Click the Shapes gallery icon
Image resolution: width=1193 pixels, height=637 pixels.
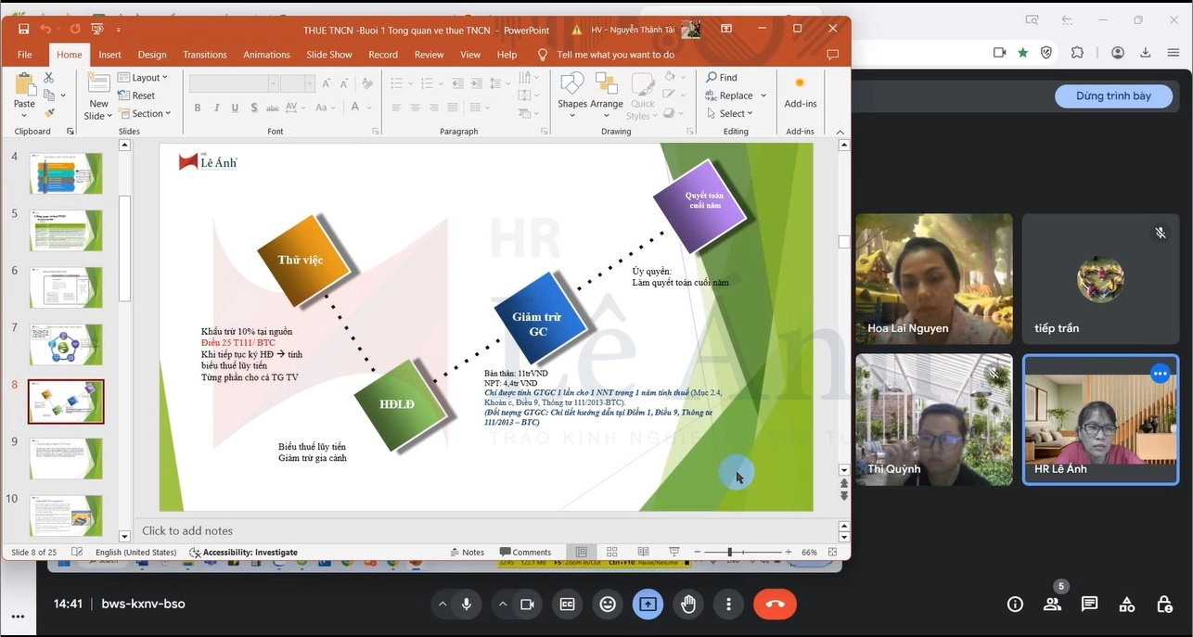(572, 88)
